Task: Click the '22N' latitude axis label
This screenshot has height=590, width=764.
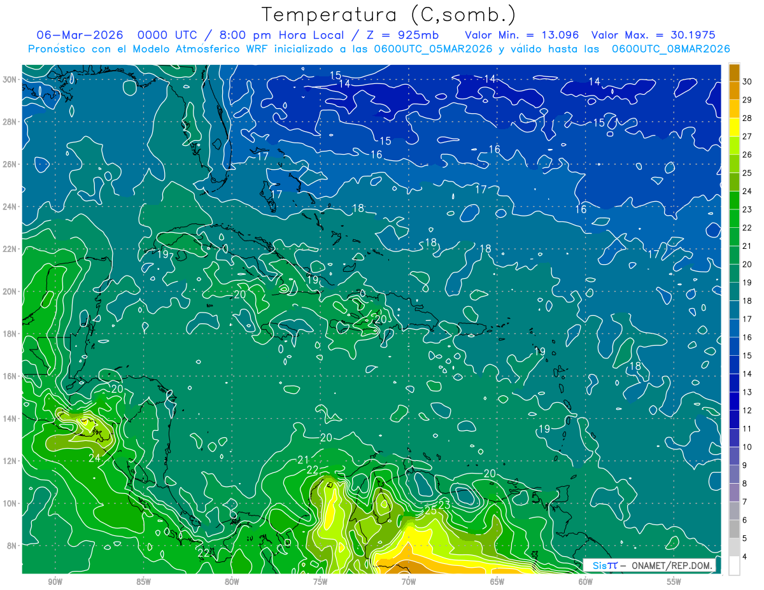Action: pyautogui.click(x=10, y=249)
